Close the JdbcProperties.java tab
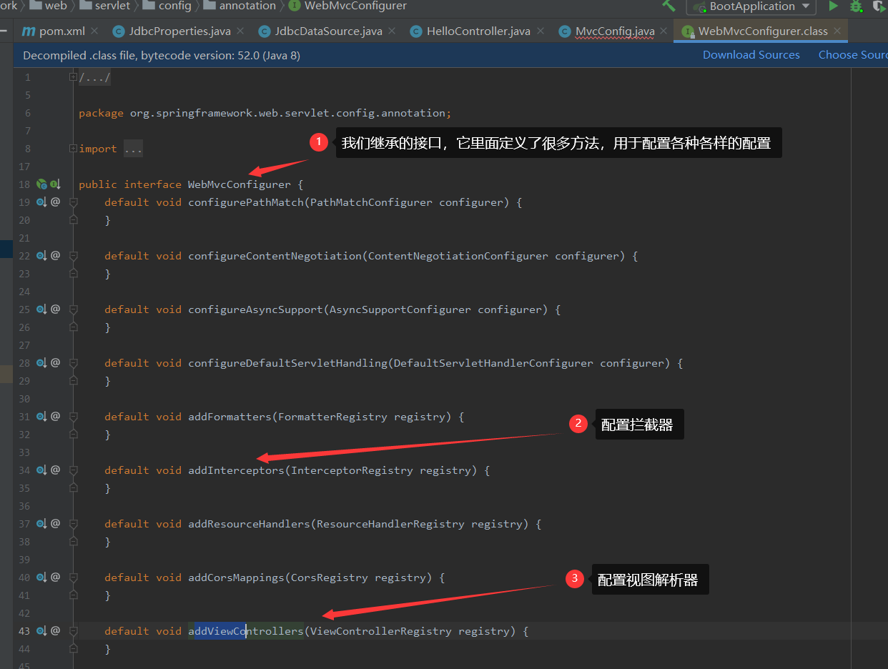This screenshot has width=888, height=669. 240,31
